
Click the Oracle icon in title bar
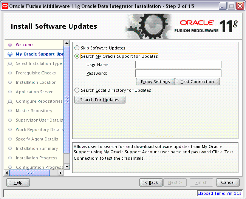(x=5, y=6)
